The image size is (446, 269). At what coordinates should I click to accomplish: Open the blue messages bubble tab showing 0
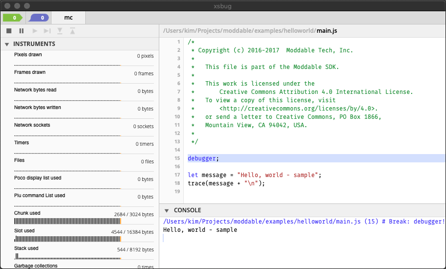(x=39, y=18)
